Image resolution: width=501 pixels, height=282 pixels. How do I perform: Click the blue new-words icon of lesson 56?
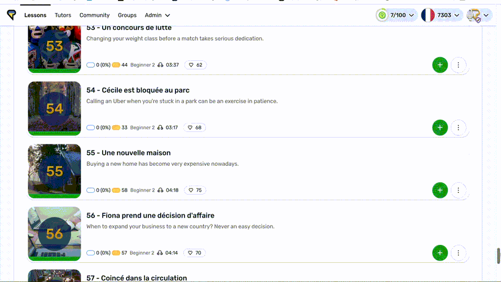[x=90, y=253]
